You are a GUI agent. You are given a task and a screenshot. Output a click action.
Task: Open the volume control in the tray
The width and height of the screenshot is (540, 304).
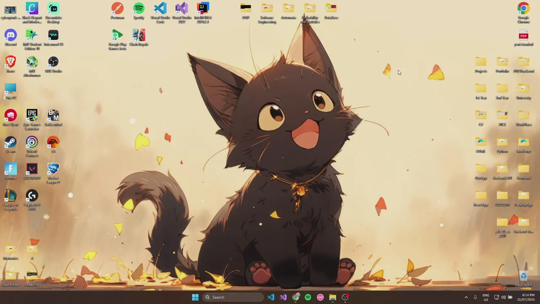tap(503, 297)
